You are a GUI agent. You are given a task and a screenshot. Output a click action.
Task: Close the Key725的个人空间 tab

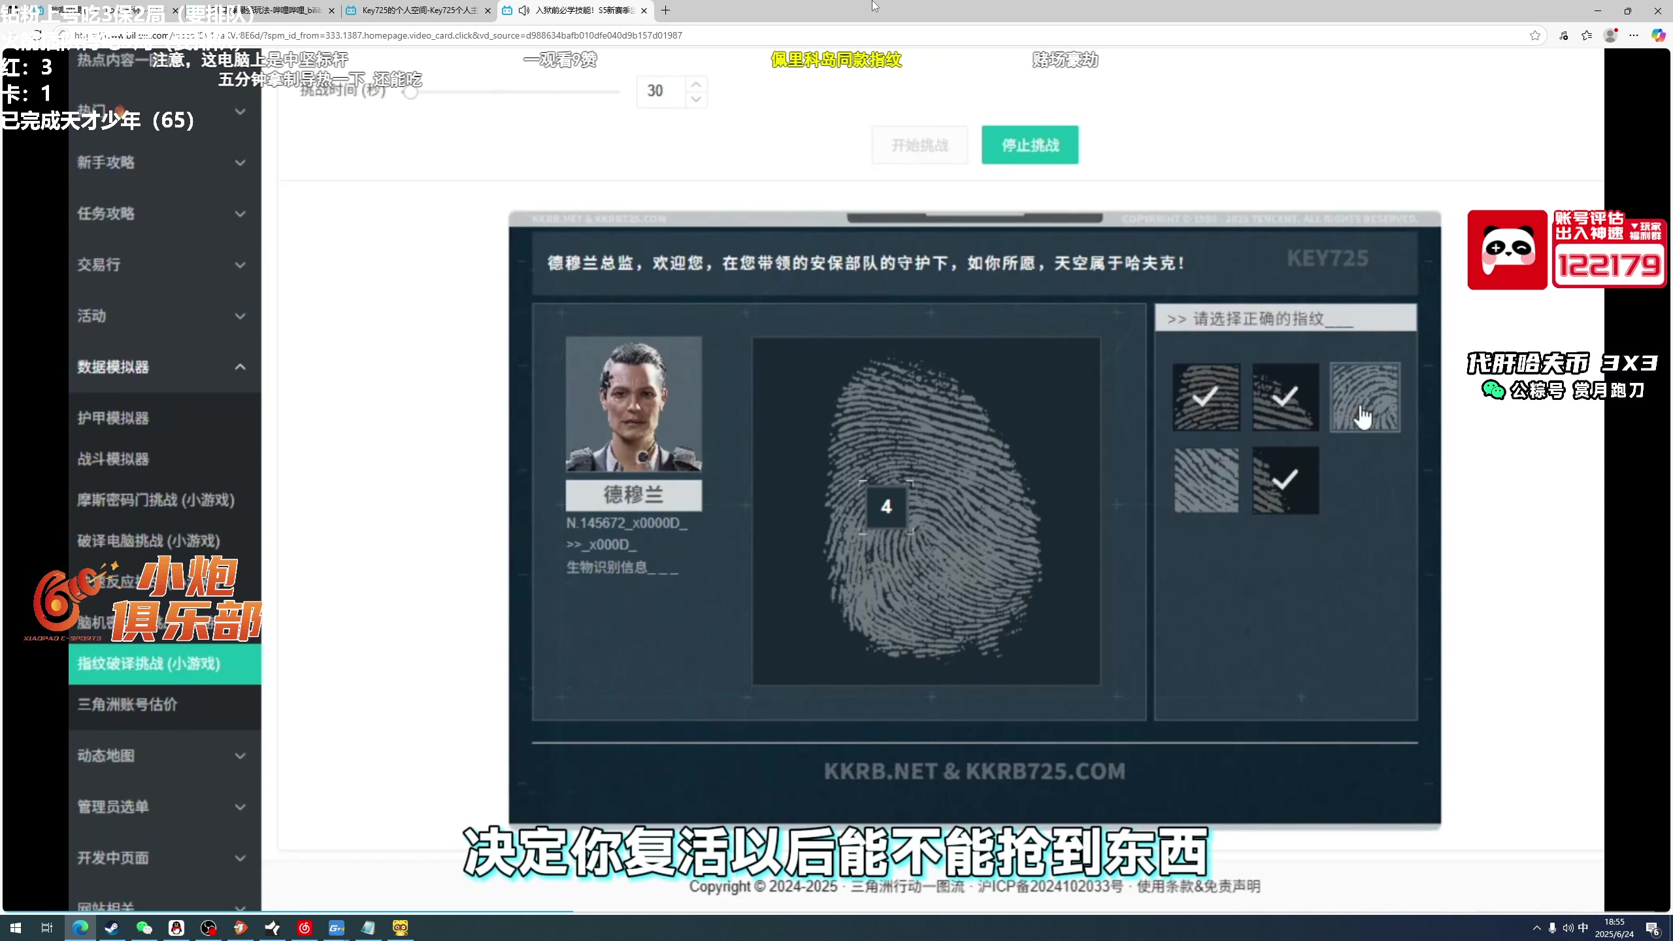[x=488, y=10]
